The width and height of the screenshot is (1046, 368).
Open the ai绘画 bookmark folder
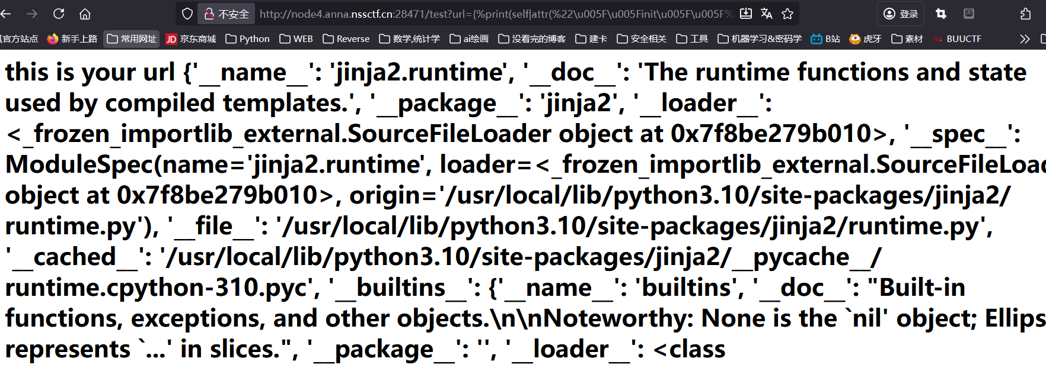(x=469, y=38)
